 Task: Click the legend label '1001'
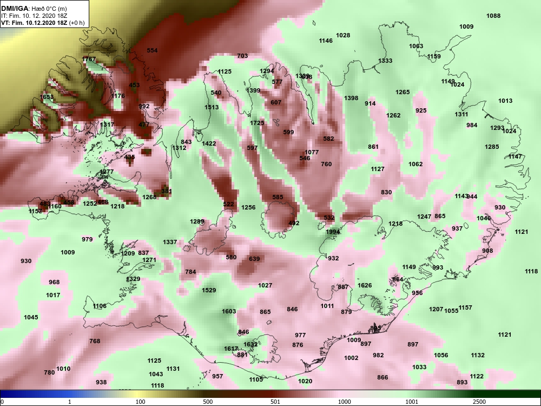click(x=412, y=402)
